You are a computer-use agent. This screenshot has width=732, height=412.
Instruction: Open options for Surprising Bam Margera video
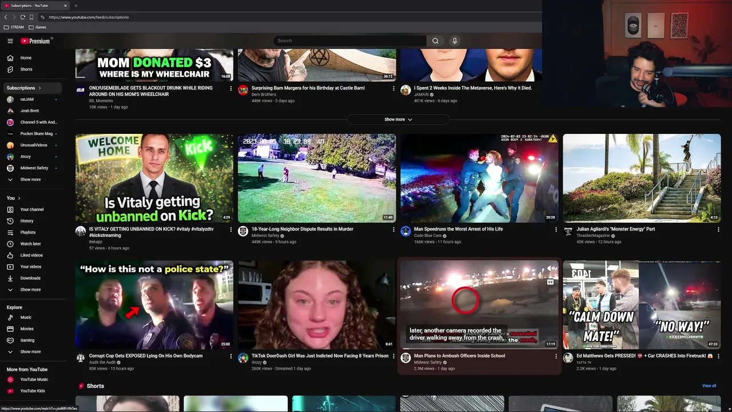click(x=393, y=89)
